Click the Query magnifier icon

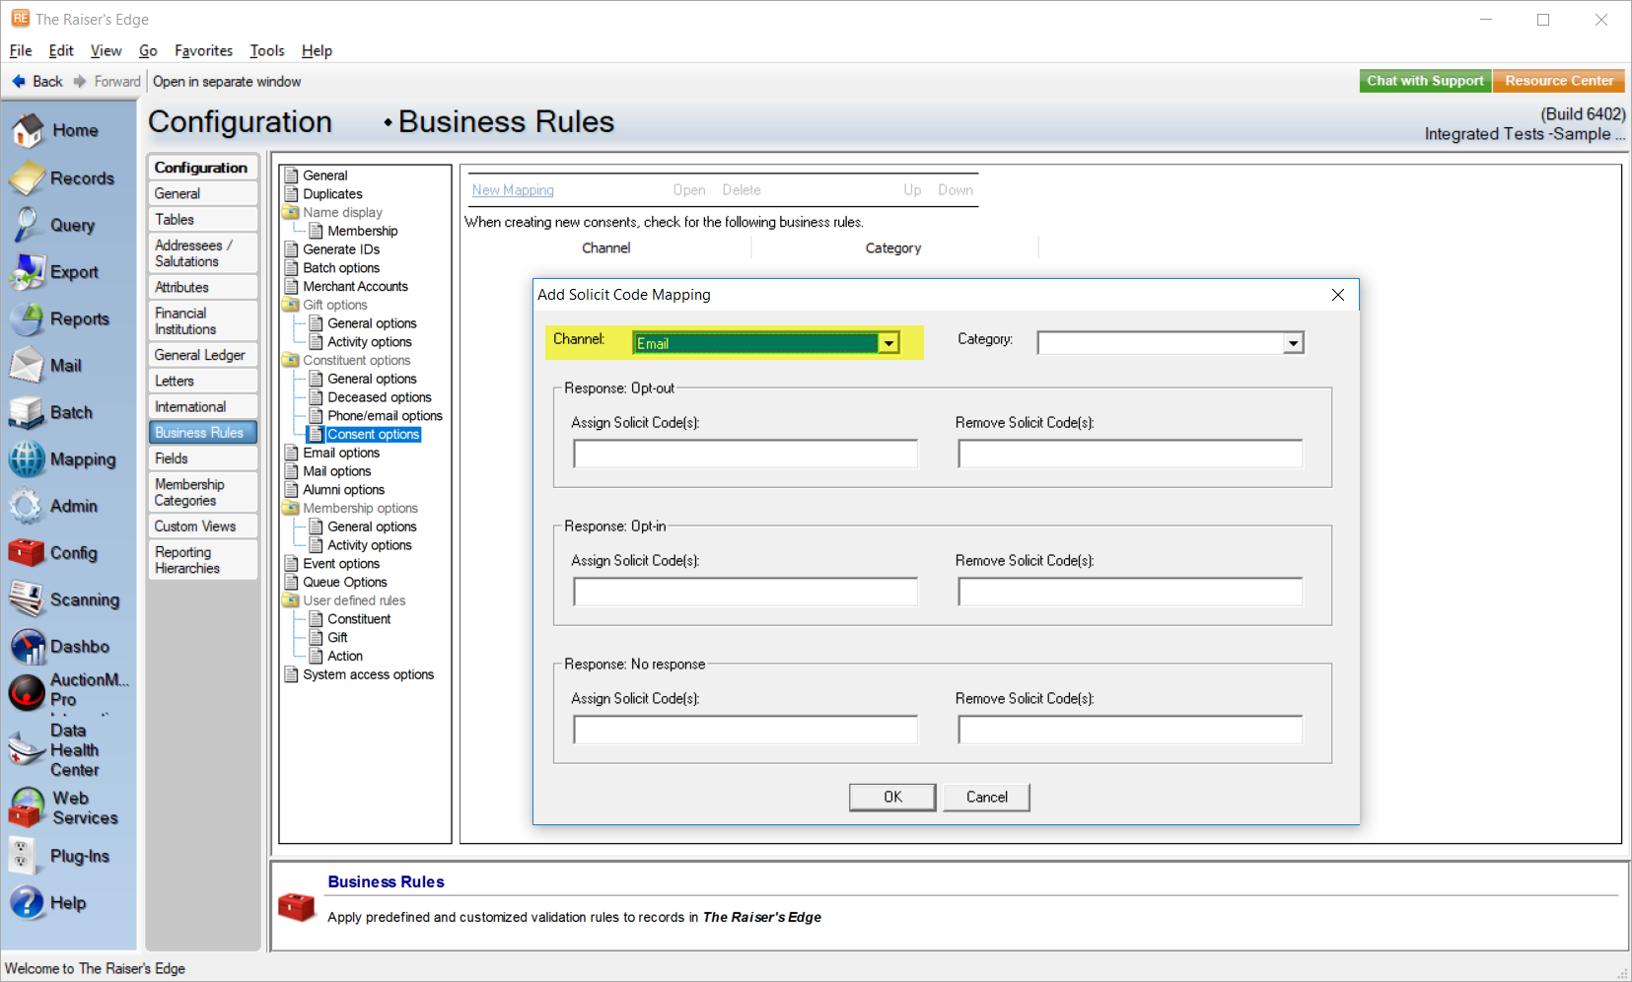pos(27,225)
